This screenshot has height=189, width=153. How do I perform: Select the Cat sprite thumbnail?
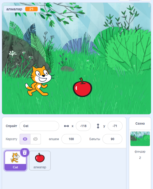(15, 161)
